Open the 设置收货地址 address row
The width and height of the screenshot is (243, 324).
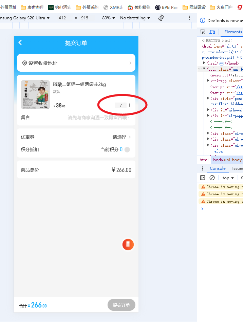click(x=76, y=63)
